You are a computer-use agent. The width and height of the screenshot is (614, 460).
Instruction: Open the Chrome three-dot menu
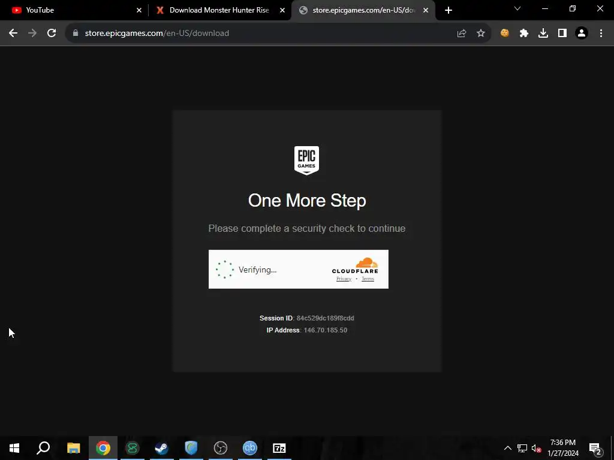[x=601, y=34]
